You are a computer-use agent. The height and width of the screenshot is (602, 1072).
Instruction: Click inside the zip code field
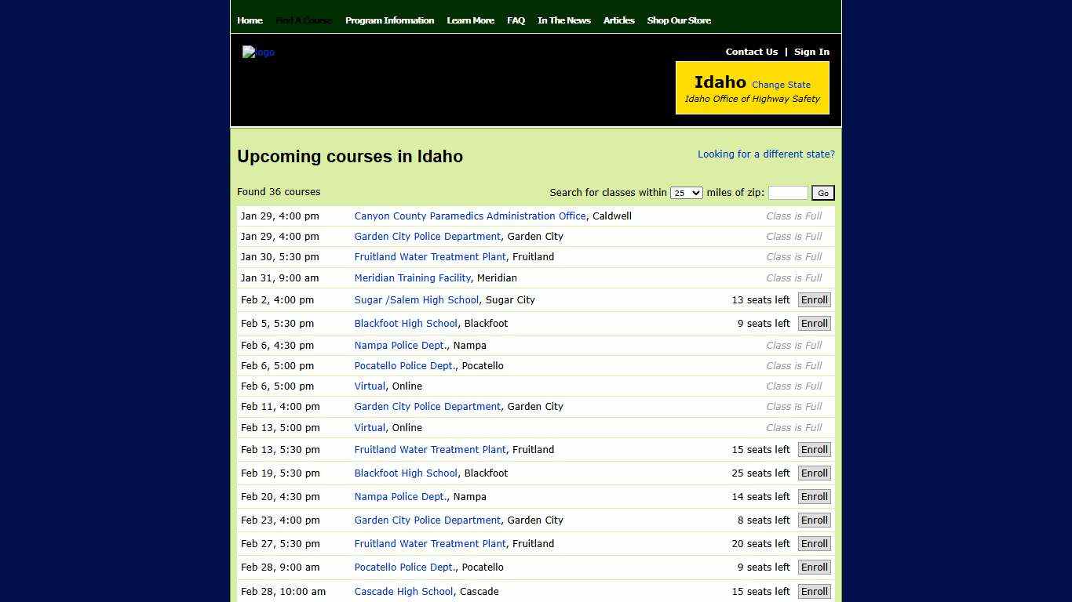[x=788, y=192]
